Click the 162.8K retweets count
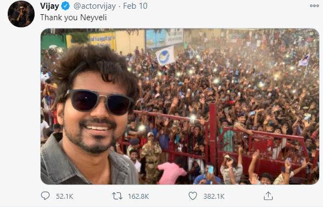Image resolution: width=323 pixels, height=207 pixels. pos(138,196)
